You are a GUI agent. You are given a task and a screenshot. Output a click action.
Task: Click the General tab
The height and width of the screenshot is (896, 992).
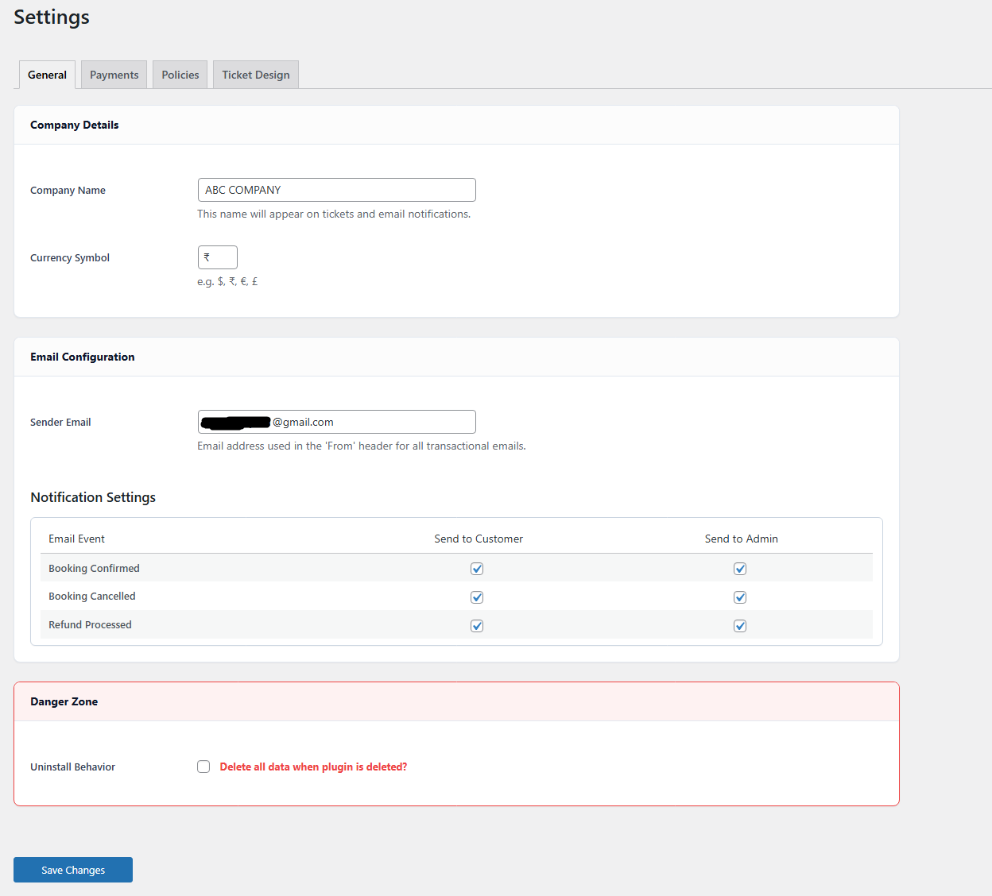46,74
